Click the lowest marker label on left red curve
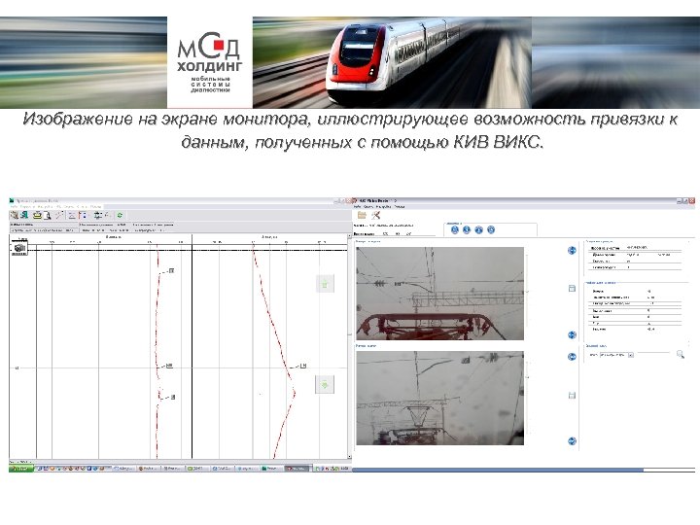 pyautogui.click(x=173, y=397)
